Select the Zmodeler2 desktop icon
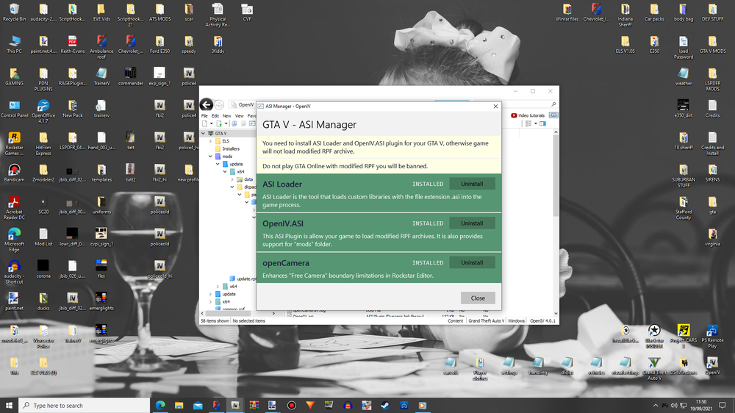The image size is (735, 413). tap(43, 173)
